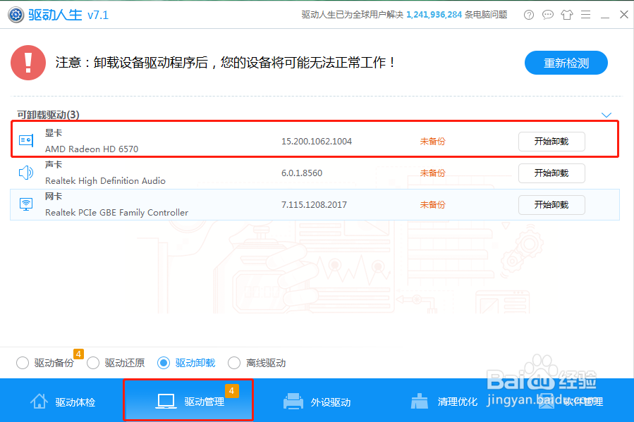634x422 pixels.
Task: Click Realtek PCIe GBE Family Controller name
Action: point(117,213)
